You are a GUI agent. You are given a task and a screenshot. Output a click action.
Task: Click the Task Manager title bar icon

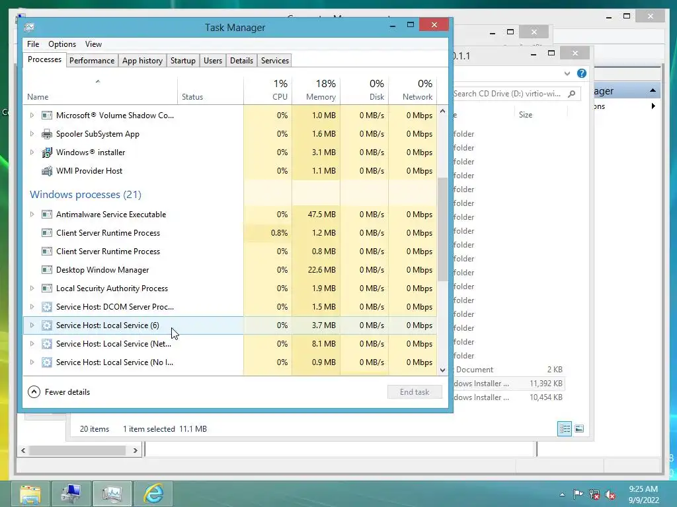[29, 28]
